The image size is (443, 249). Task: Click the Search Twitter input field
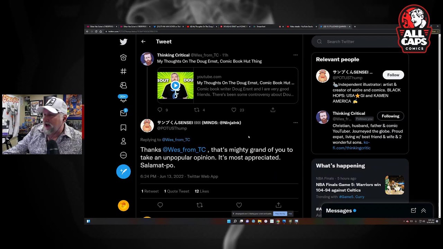[x=360, y=41]
